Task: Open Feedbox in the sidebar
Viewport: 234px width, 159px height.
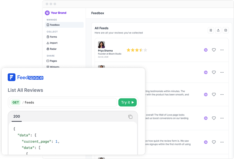Action: tap(64, 25)
